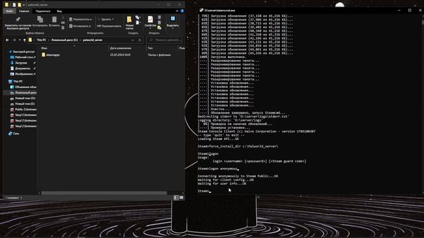The image size is (424, 238).
Task: Open the Public network drive in sidebar
Action: pos(23,109)
